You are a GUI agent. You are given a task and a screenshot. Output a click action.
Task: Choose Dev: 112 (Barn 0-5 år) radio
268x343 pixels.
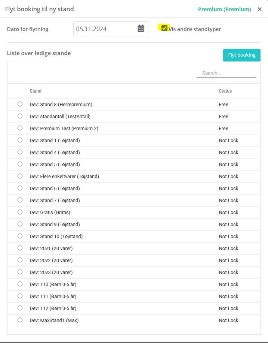pos(20,308)
